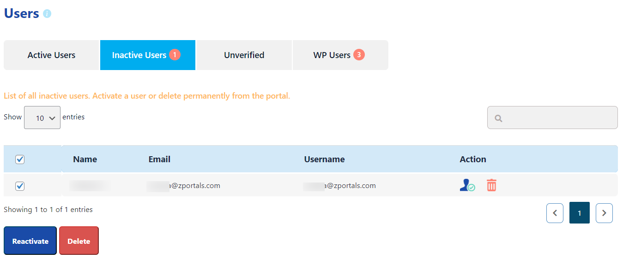Open the Show entries count dropdown

pyautogui.click(x=42, y=118)
